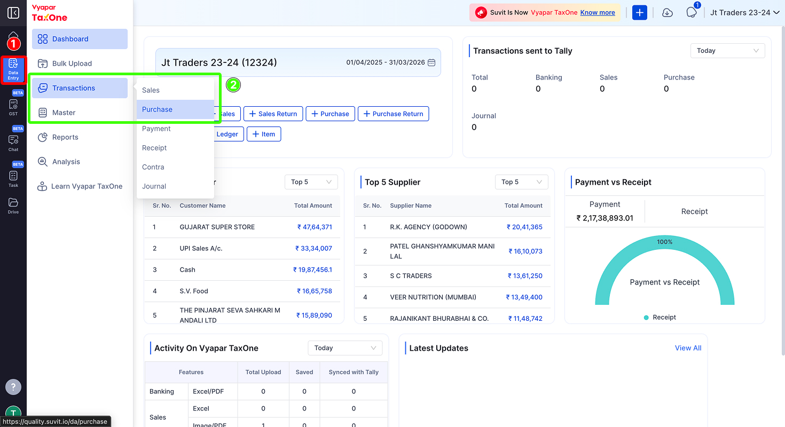Select the R.K. AGENCY (GODOWN) supplier name
This screenshot has width=785, height=427.
point(429,227)
